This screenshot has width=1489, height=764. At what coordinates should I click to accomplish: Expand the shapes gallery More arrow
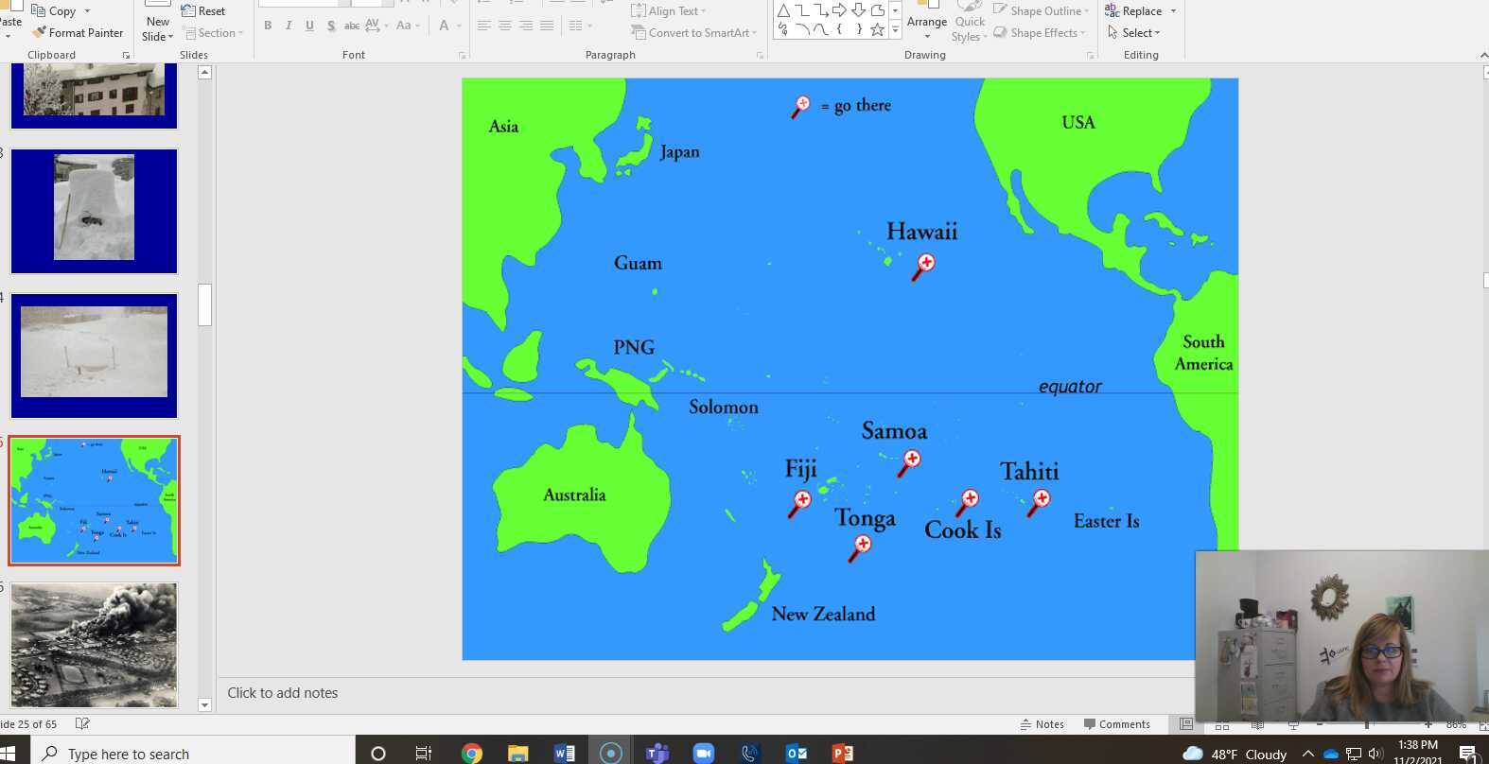click(x=895, y=30)
